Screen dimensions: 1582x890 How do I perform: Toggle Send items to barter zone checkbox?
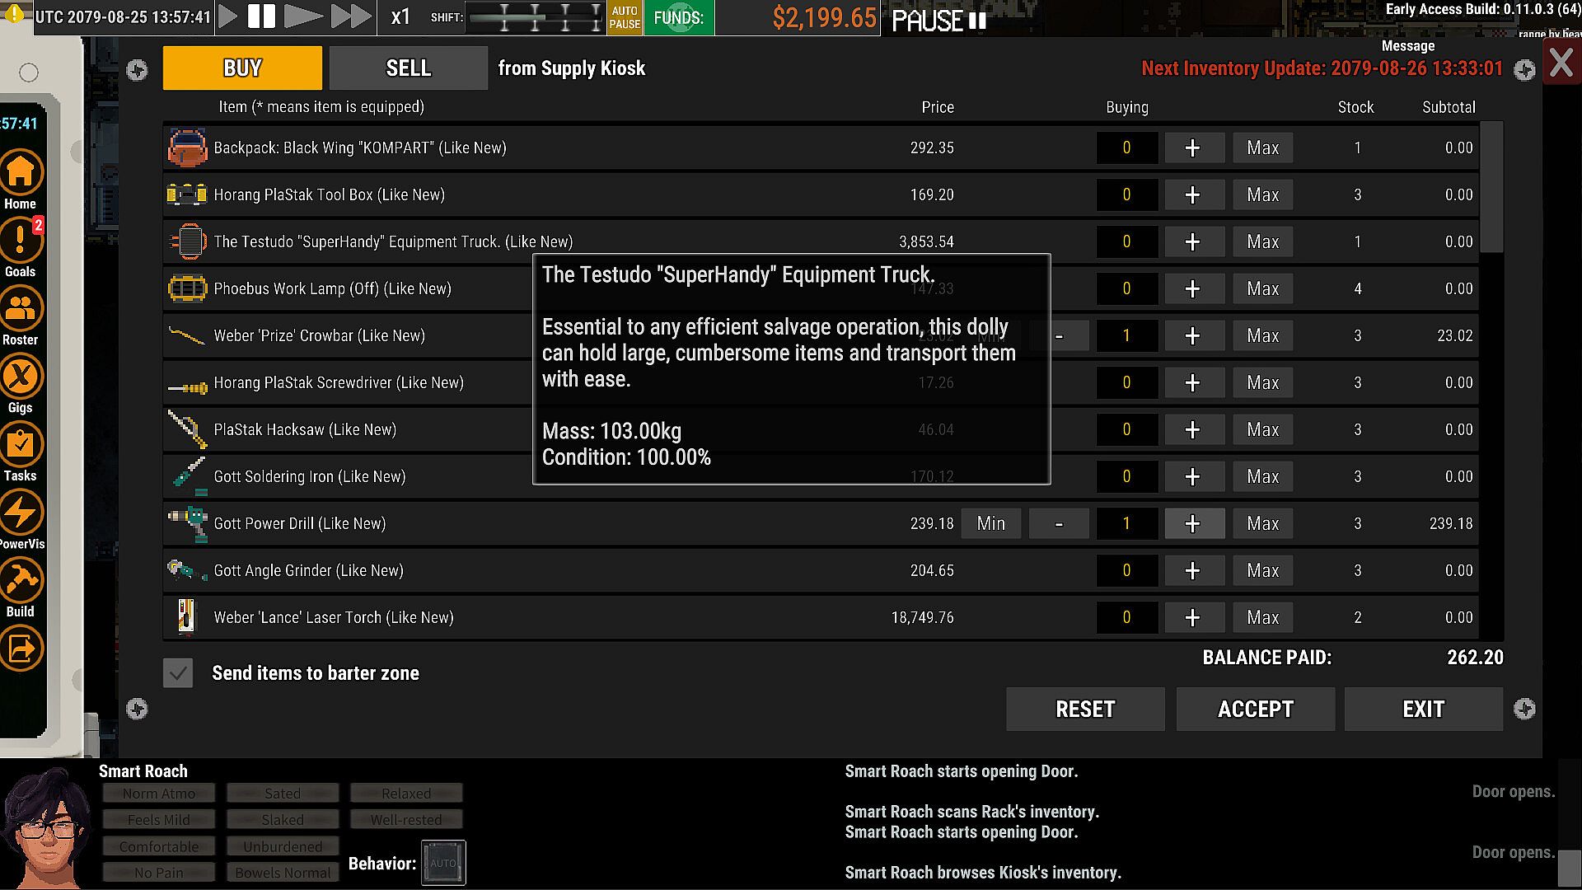tap(178, 673)
